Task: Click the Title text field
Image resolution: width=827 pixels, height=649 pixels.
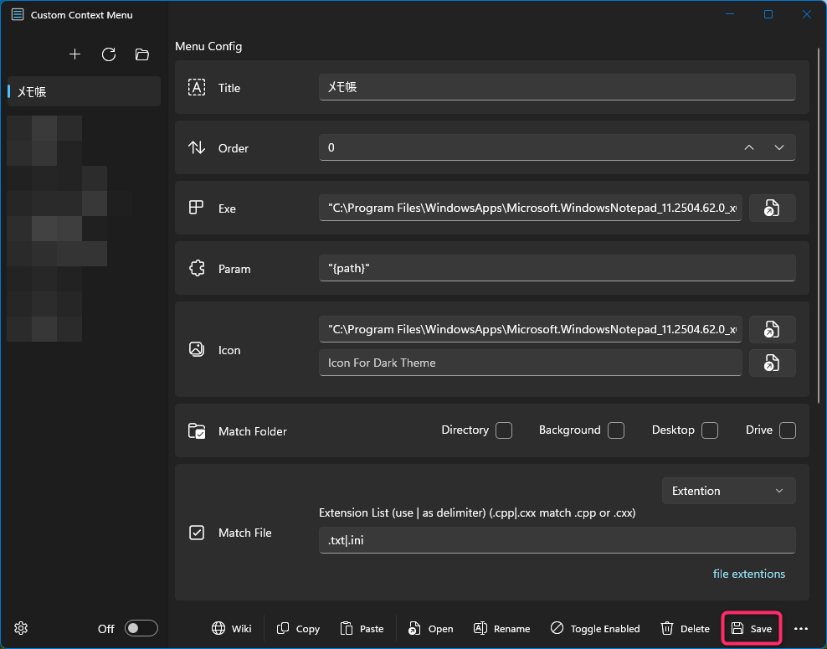Action: tap(557, 87)
